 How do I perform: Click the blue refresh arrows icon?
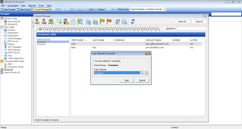point(133,21)
